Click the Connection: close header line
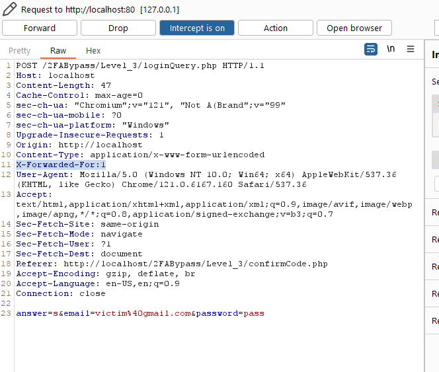The height and width of the screenshot is (372, 439). tap(61, 293)
